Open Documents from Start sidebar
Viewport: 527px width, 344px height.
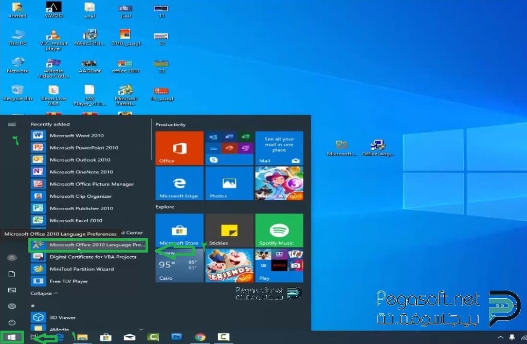(x=12, y=274)
